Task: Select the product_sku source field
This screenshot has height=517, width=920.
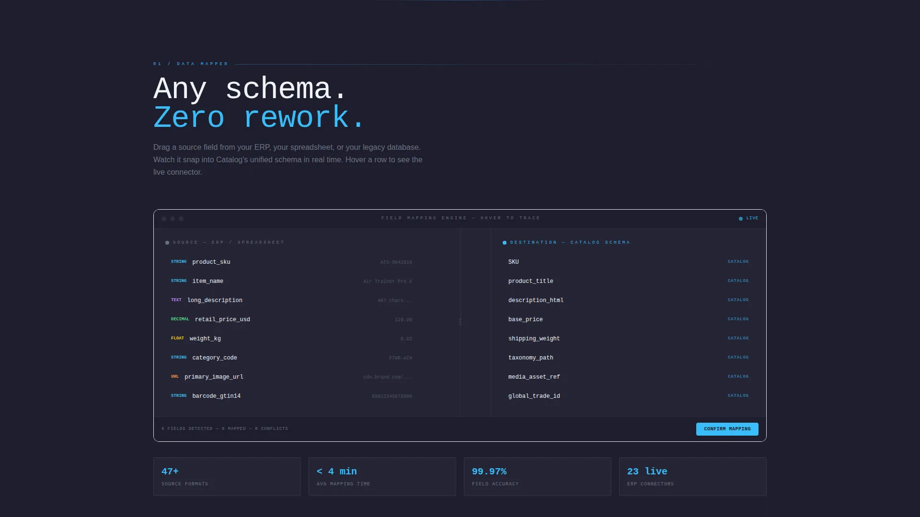Action: coord(291,262)
